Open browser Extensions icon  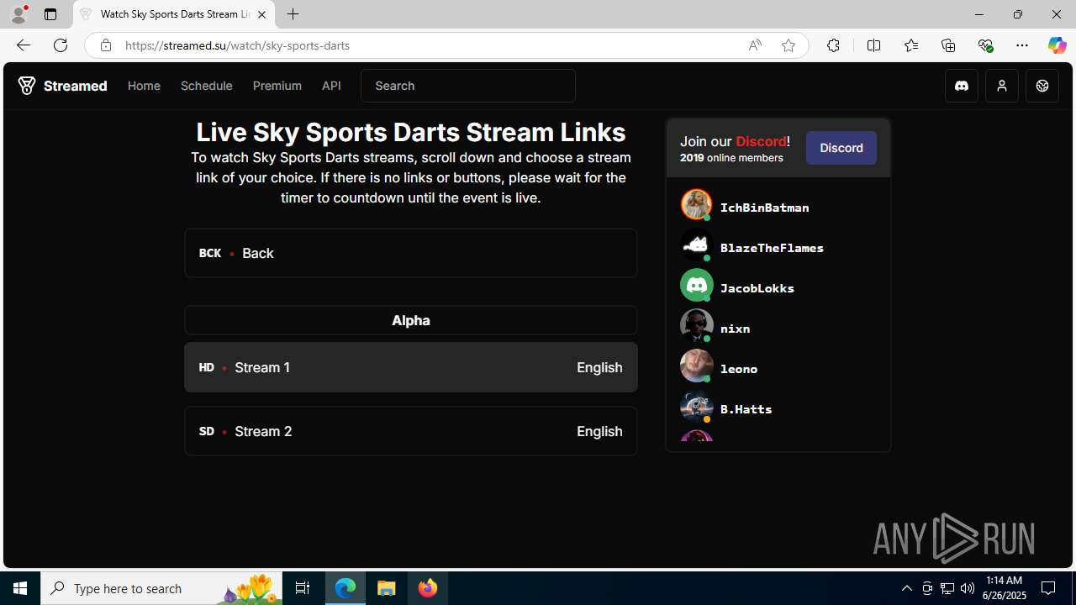(x=833, y=45)
